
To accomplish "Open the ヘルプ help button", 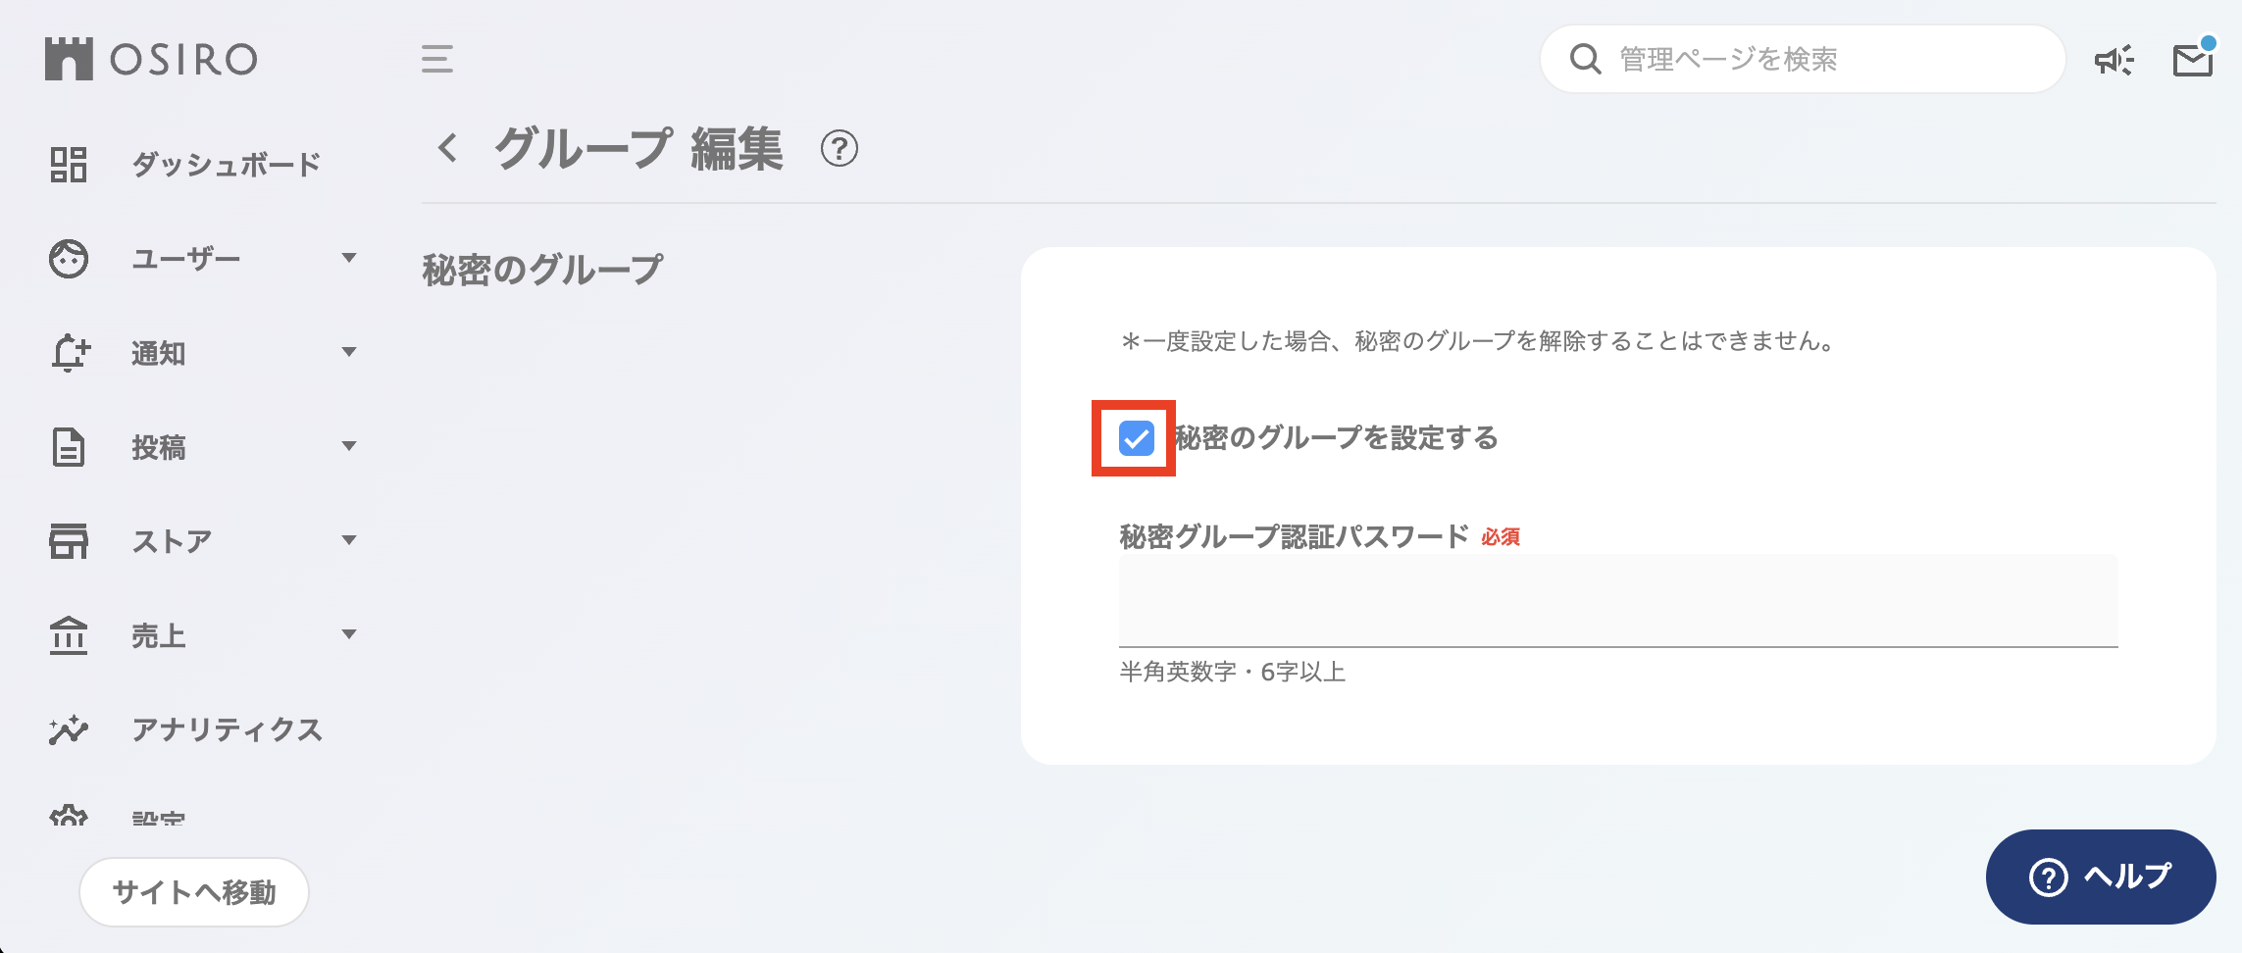I will [x=2100, y=877].
